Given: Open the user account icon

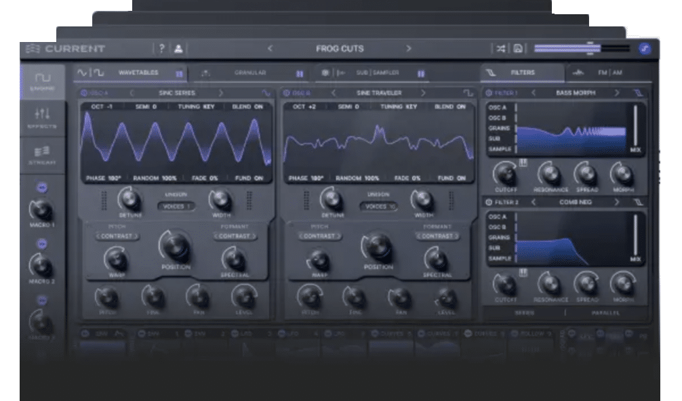Looking at the screenshot, I should [x=178, y=49].
